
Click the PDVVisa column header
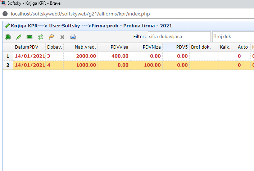119,47
